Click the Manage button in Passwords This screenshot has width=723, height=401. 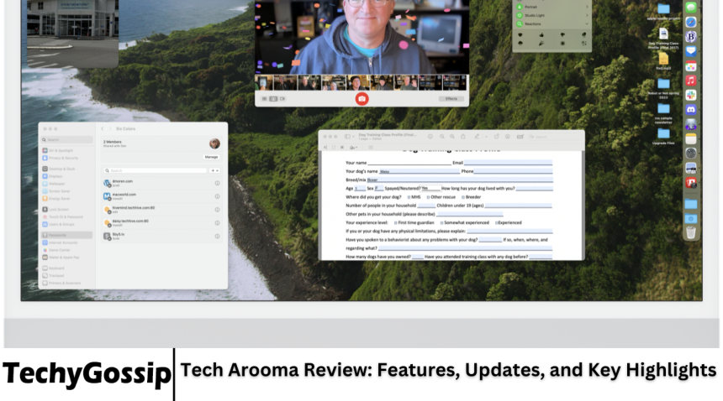(x=211, y=157)
